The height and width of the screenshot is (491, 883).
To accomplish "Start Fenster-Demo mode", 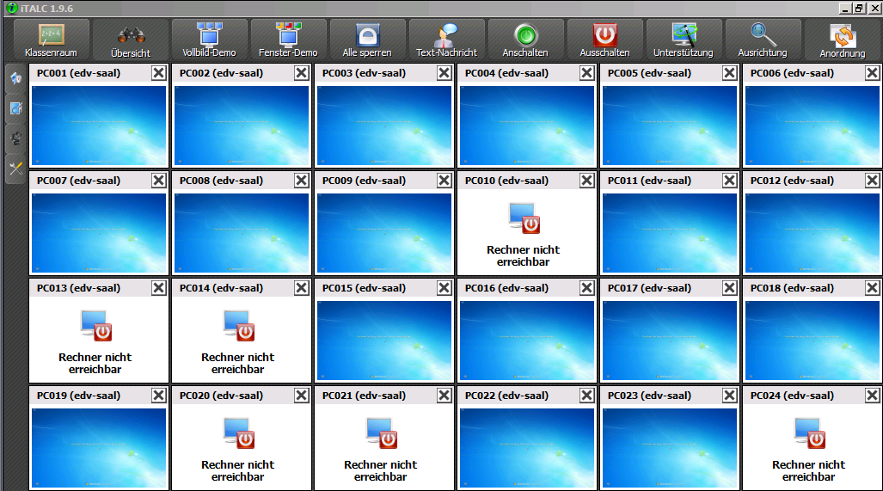I will 288,40.
